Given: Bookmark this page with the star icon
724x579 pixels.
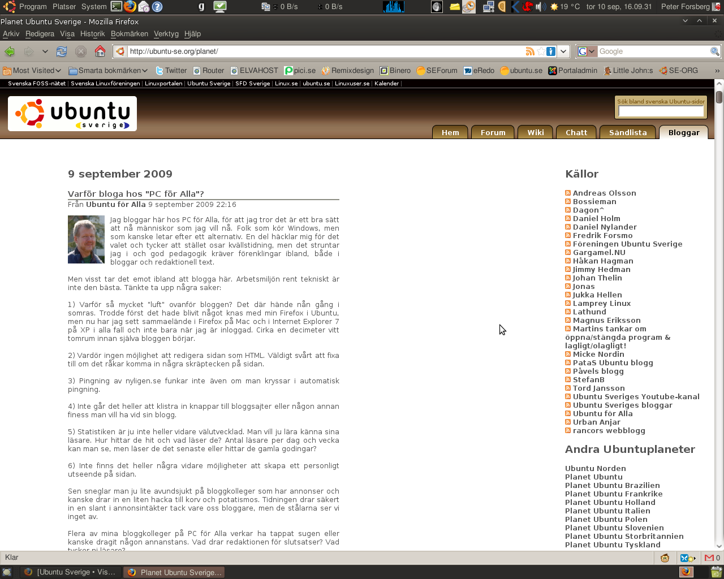Looking at the screenshot, I should 541,51.
